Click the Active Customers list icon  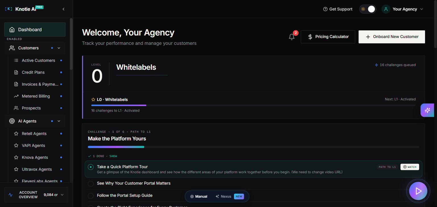(16, 60)
